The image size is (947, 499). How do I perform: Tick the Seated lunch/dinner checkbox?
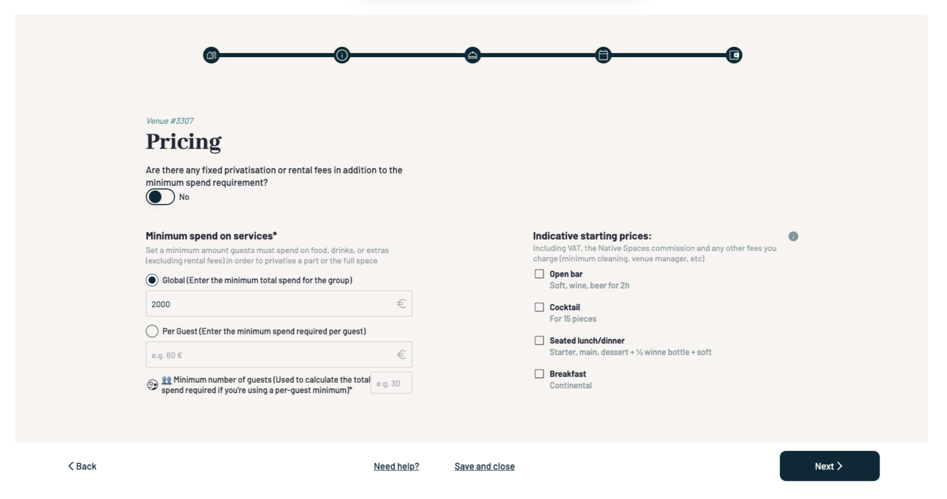pos(540,340)
